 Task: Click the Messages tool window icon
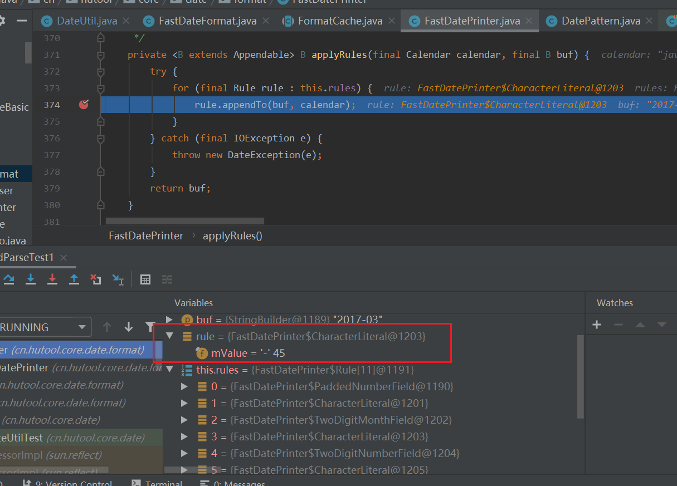[x=204, y=483]
